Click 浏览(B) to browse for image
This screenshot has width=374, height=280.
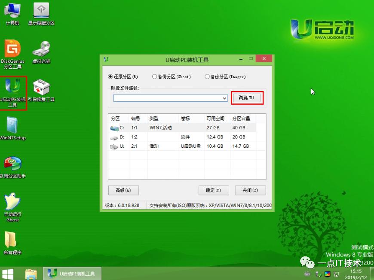[247, 97]
